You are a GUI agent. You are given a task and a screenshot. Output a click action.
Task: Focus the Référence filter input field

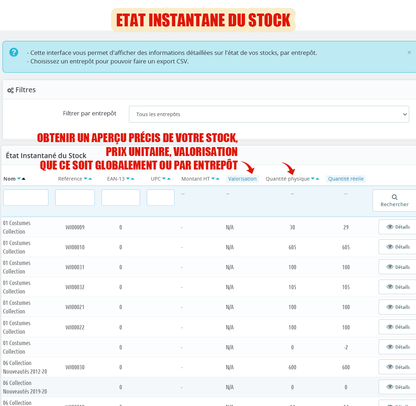(x=75, y=198)
